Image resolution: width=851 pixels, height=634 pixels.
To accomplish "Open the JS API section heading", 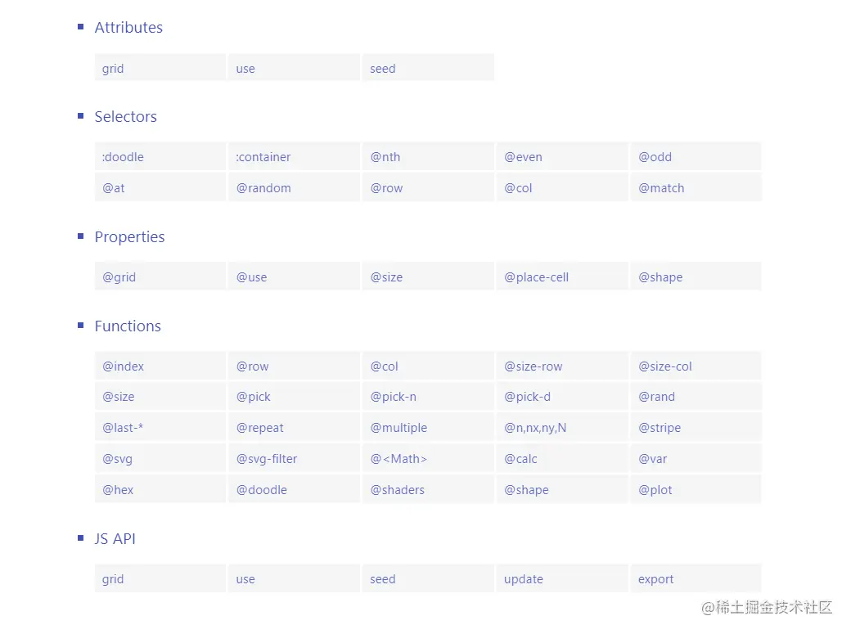I will (x=115, y=538).
